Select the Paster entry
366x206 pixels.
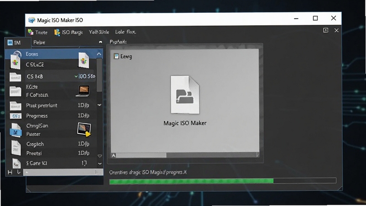(33, 134)
